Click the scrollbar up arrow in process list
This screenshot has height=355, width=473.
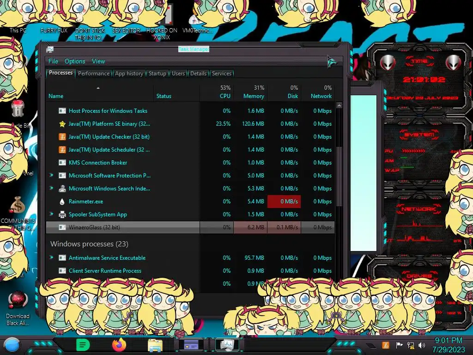point(339,105)
